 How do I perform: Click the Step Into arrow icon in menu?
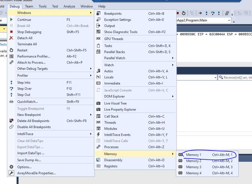[11, 82]
